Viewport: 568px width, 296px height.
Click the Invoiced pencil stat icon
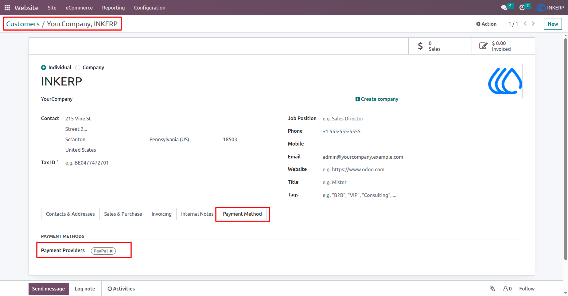coord(483,46)
